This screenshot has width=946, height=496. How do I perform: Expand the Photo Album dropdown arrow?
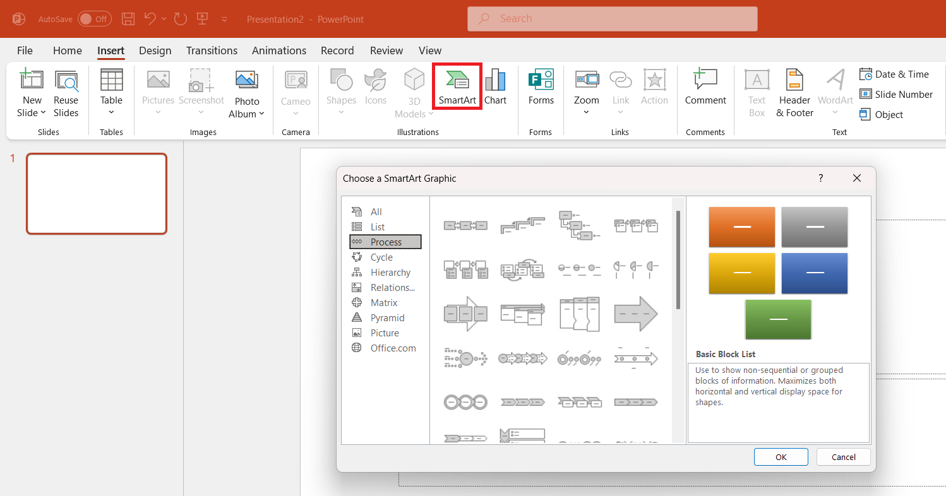(261, 114)
